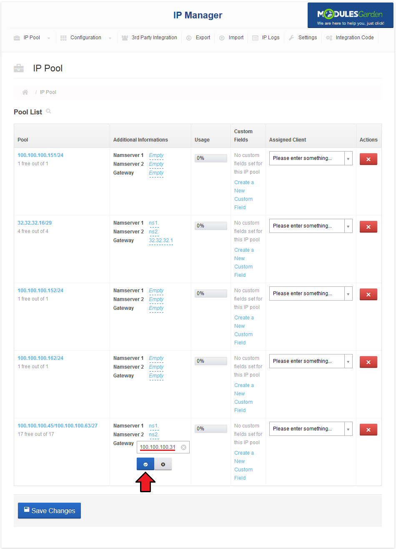The width and height of the screenshot is (396, 549).
Task: Open pool 100.100.100.151/24
Action: (x=40, y=155)
